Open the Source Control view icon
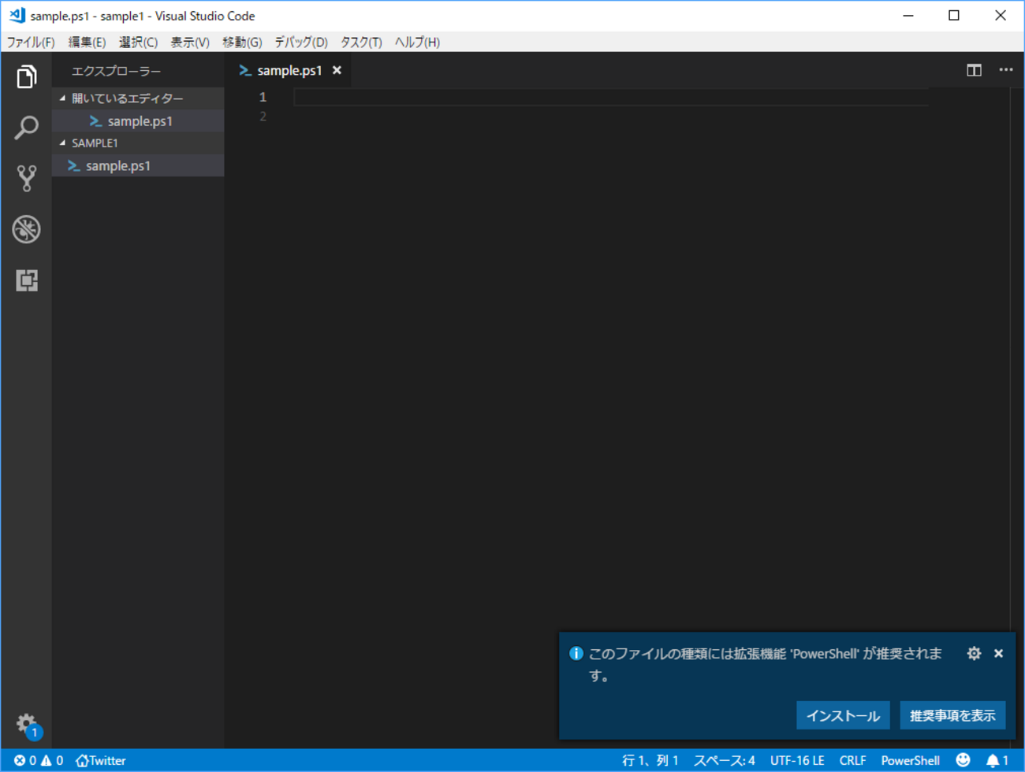The width and height of the screenshot is (1025, 772). tap(27, 179)
